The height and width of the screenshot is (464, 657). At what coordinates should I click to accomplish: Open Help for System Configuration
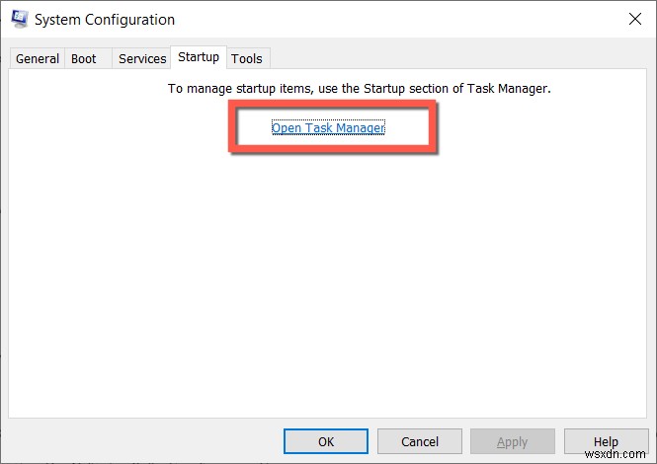[606, 441]
